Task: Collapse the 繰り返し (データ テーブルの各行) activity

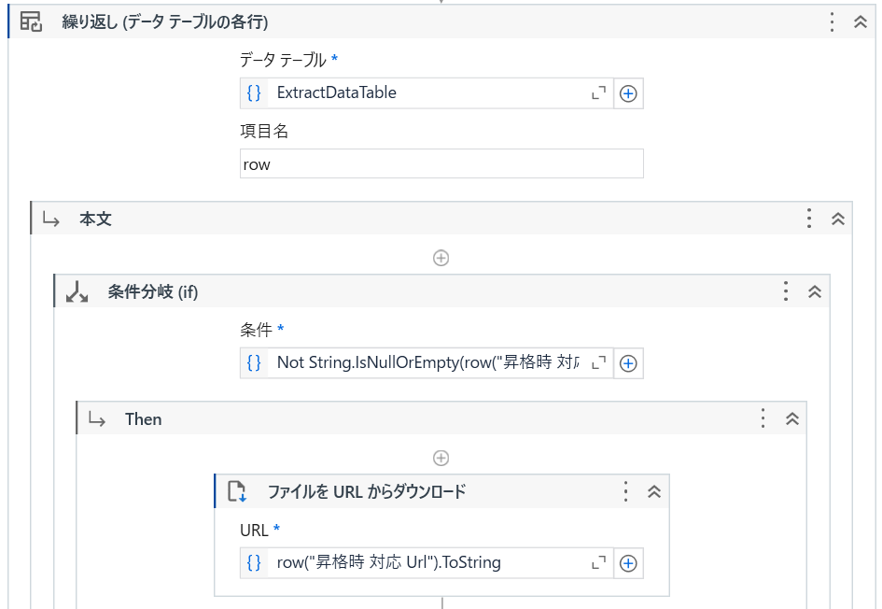Action: pos(860,22)
